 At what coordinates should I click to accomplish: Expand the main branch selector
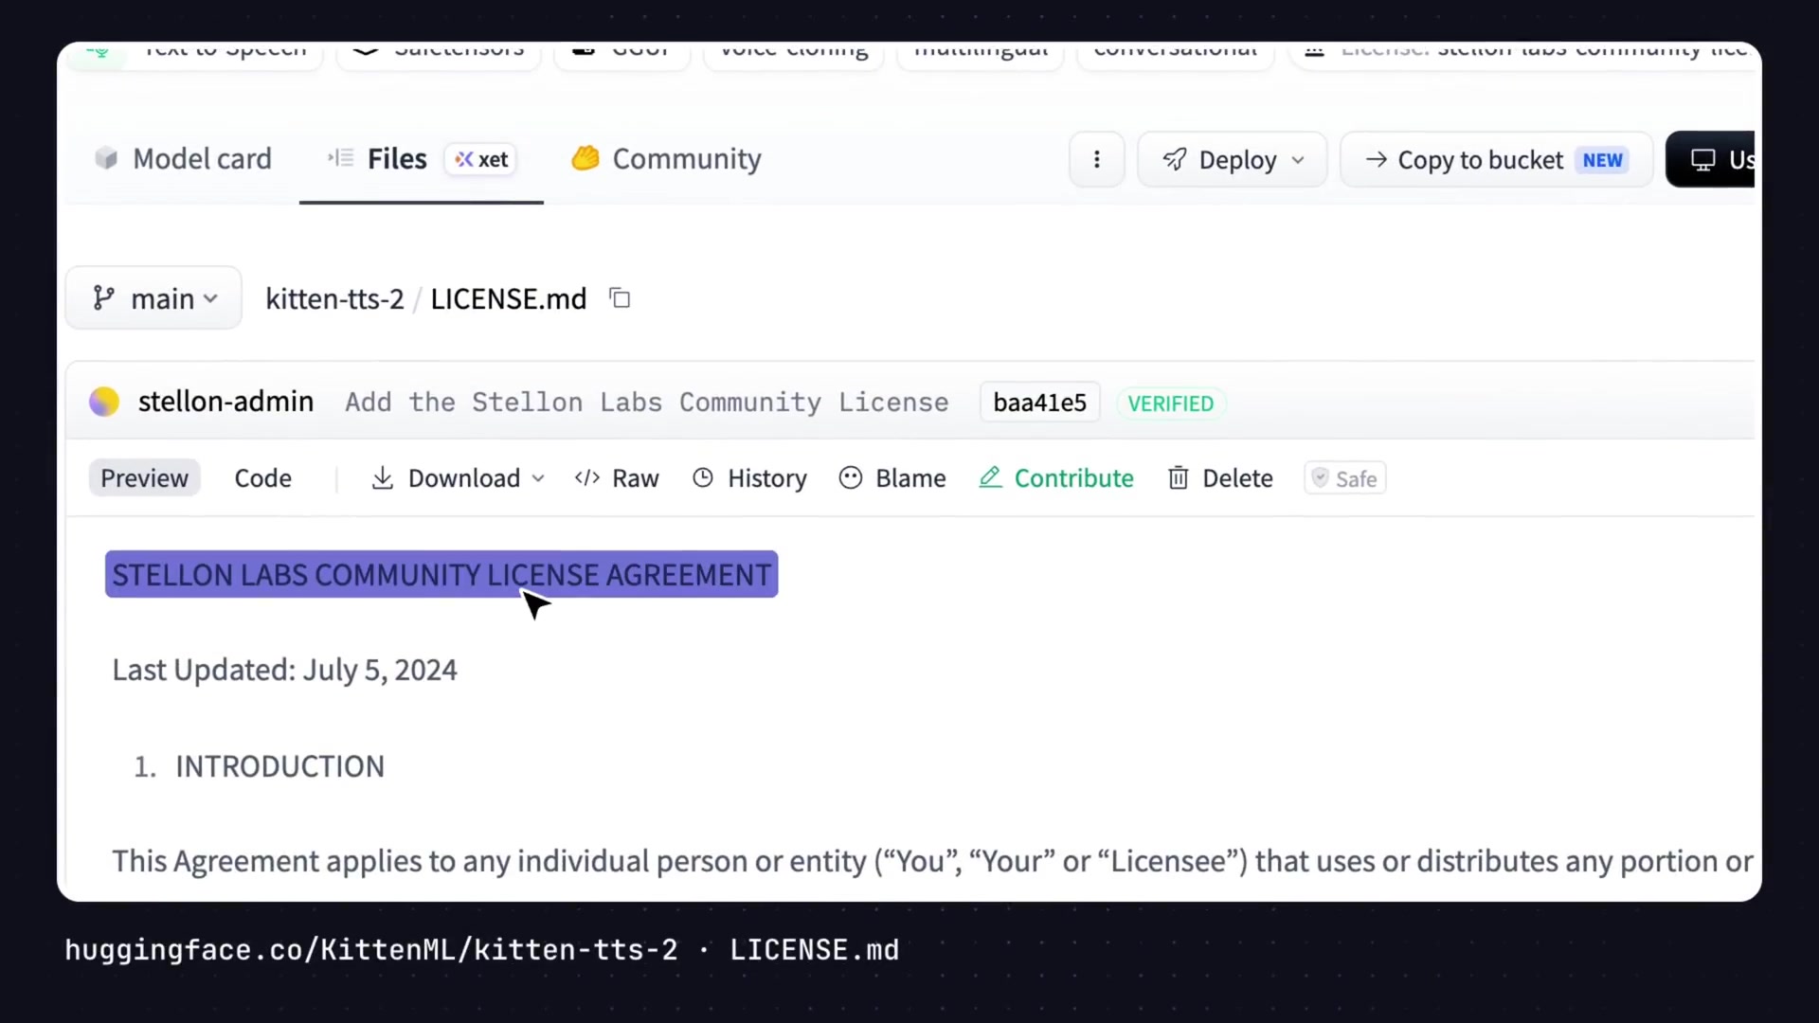(x=153, y=298)
